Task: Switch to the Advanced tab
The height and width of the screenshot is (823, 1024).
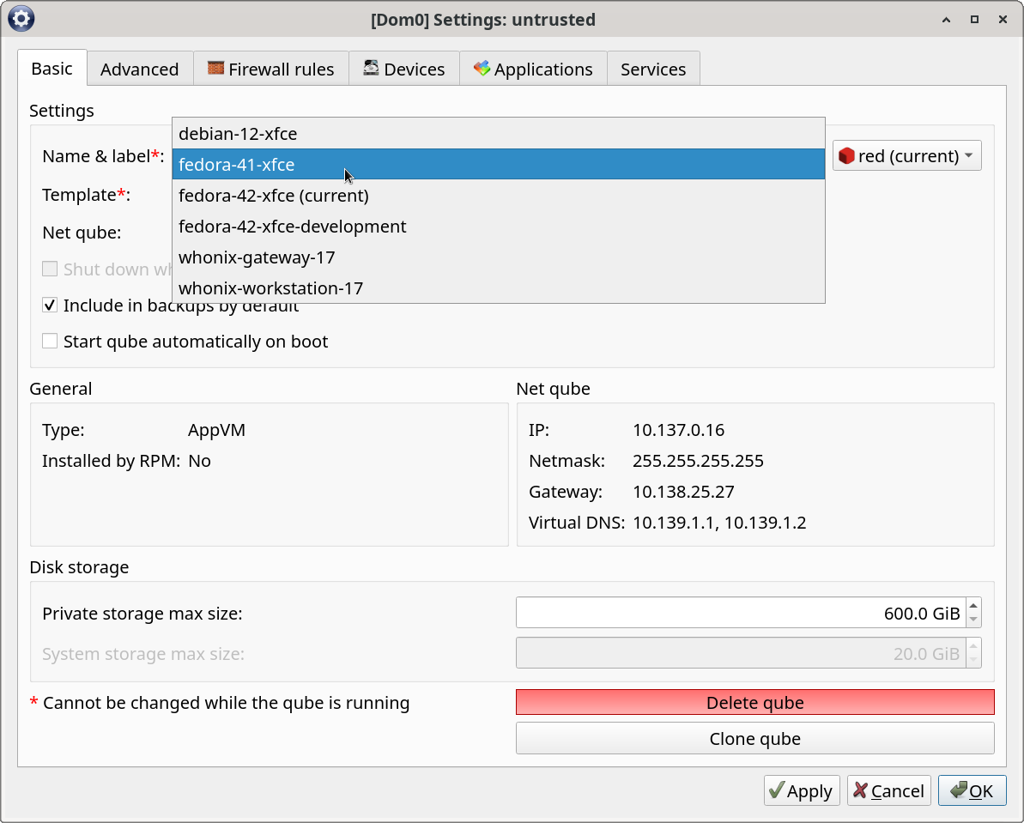Action: click(x=139, y=69)
